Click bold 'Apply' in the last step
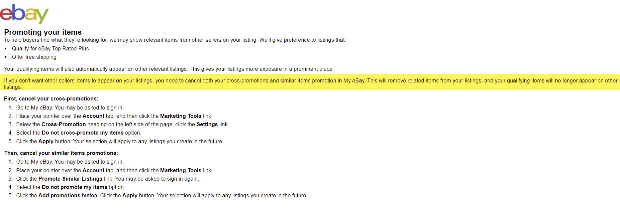Viewport: 620px width, 210px height. 130,195
